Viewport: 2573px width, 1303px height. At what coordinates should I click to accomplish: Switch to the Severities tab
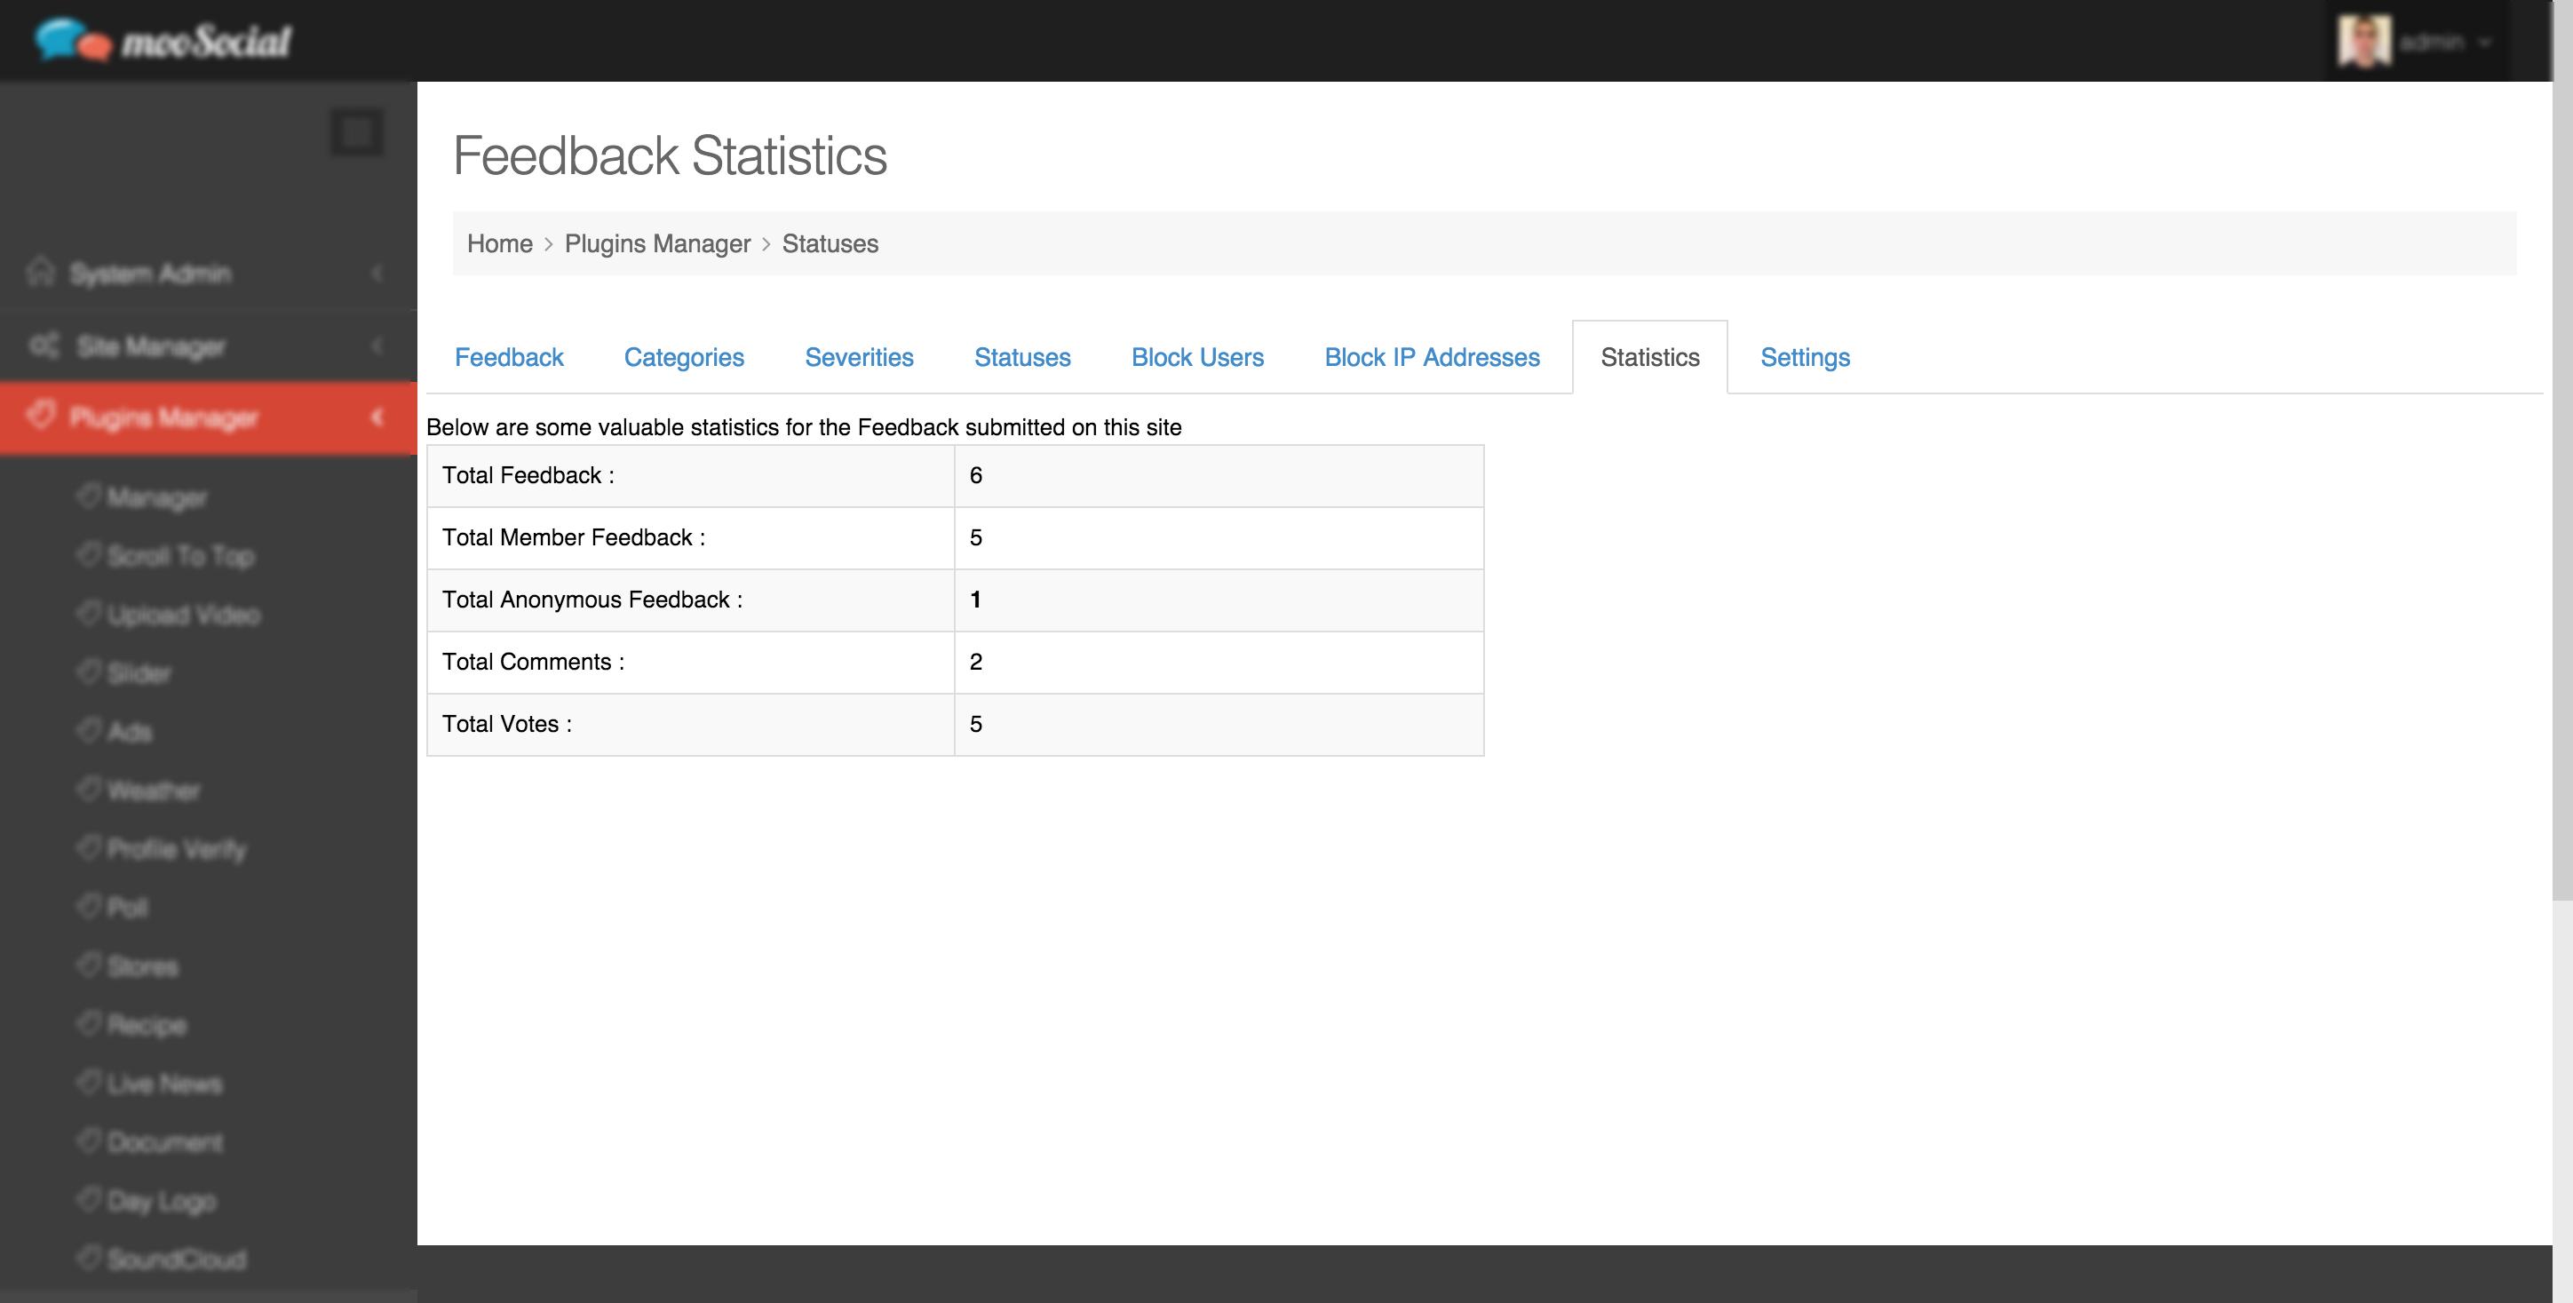tap(859, 357)
